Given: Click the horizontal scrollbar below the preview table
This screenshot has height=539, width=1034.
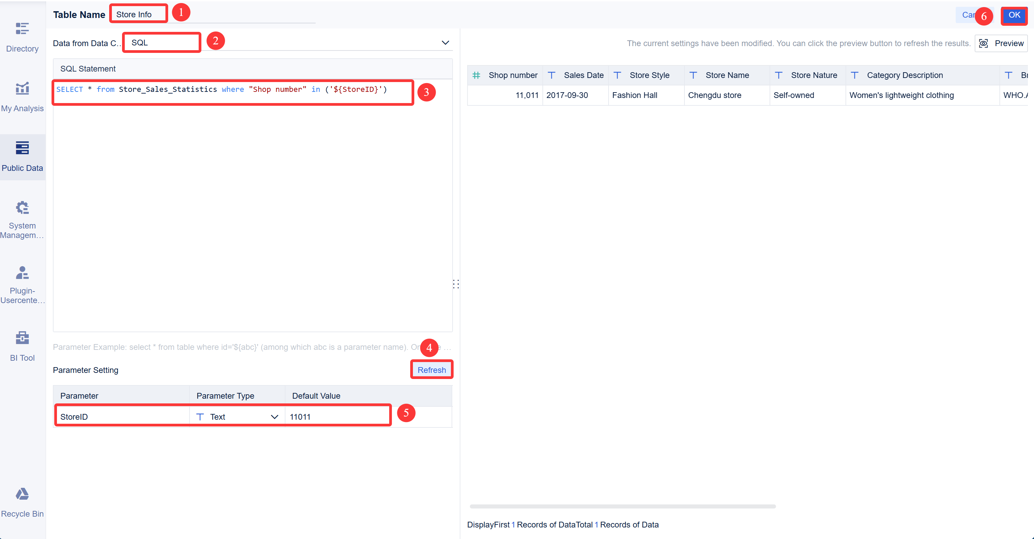Looking at the screenshot, I should tap(622, 506).
